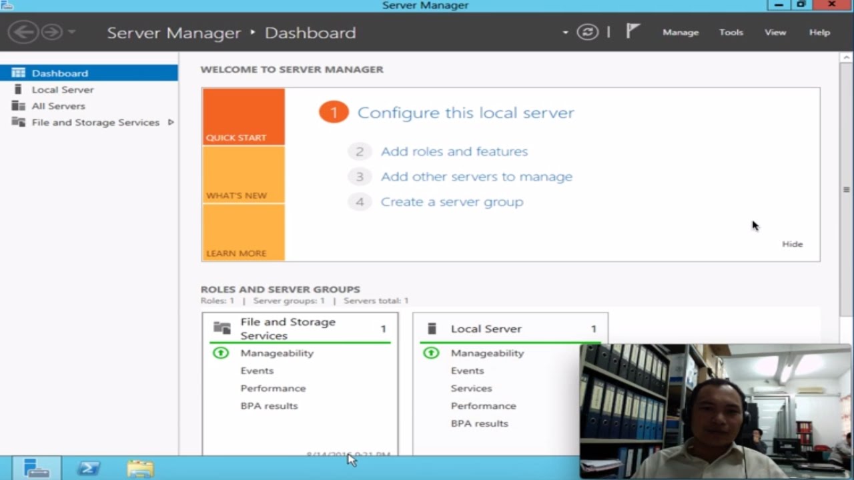Viewport: 854px width, 480px height.
Task: Open the navigation history dropdown arrow
Action: pyautogui.click(x=72, y=32)
